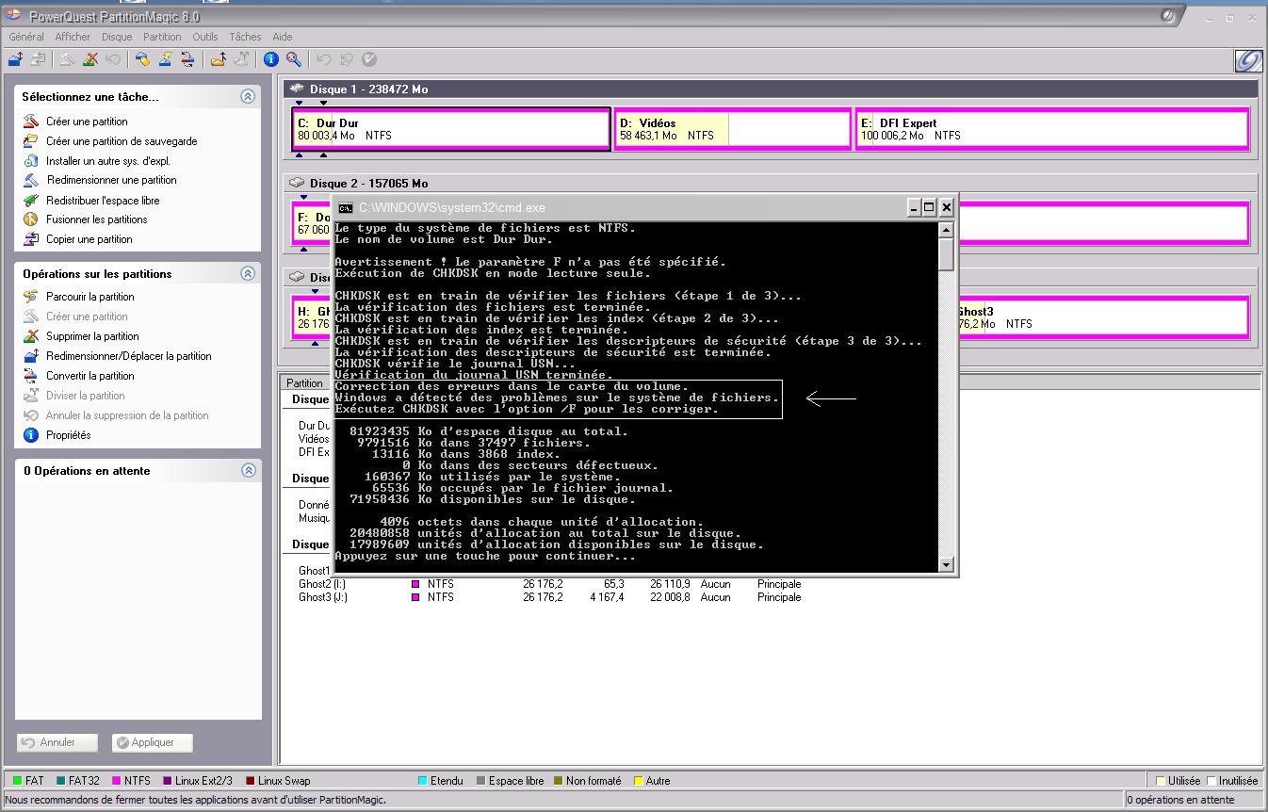Click the Appliquer button
The width and height of the screenshot is (1268, 812).
pos(153,742)
